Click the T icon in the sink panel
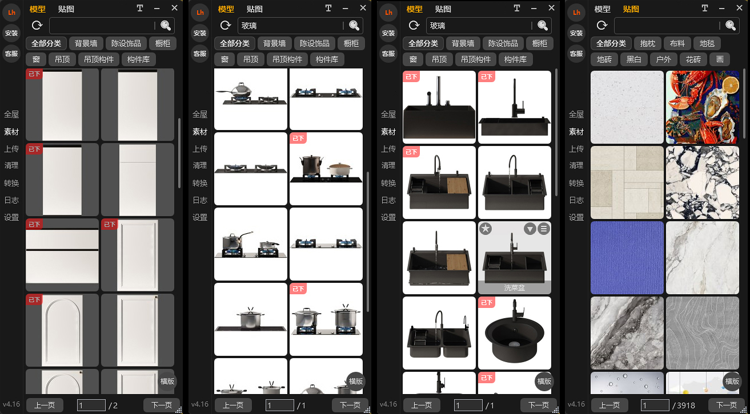The width and height of the screenshot is (750, 414). pyautogui.click(x=517, y=8)
